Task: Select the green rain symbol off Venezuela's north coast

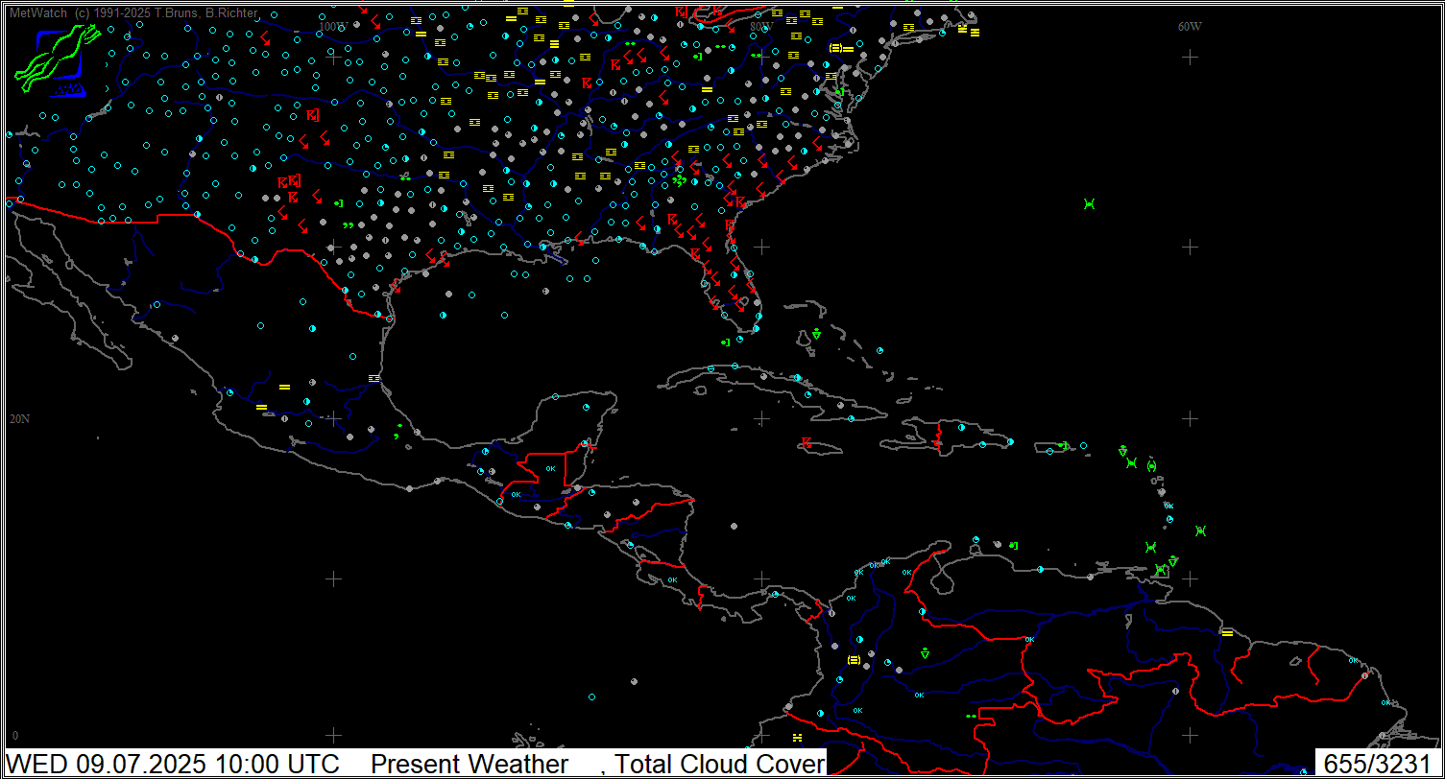Action: click(1013, 545)
